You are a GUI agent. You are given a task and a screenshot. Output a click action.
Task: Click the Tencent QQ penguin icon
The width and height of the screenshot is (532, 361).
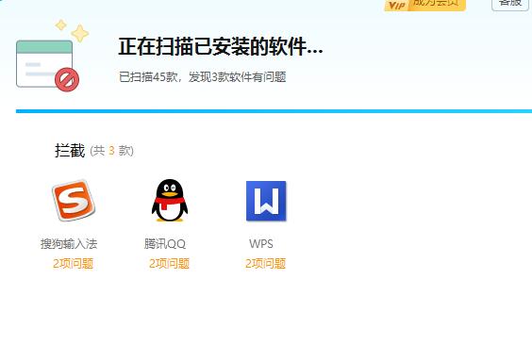pos(170,201)
